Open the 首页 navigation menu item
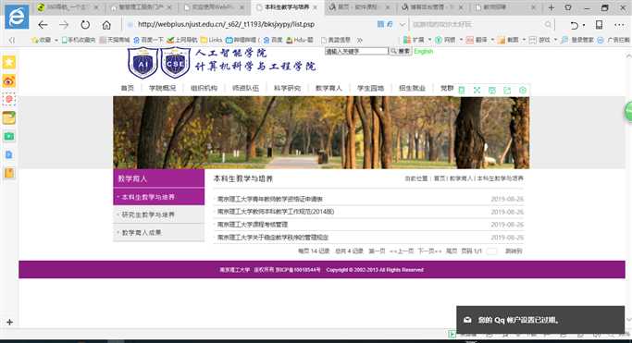632x343 pixels. tap(128, 88)
